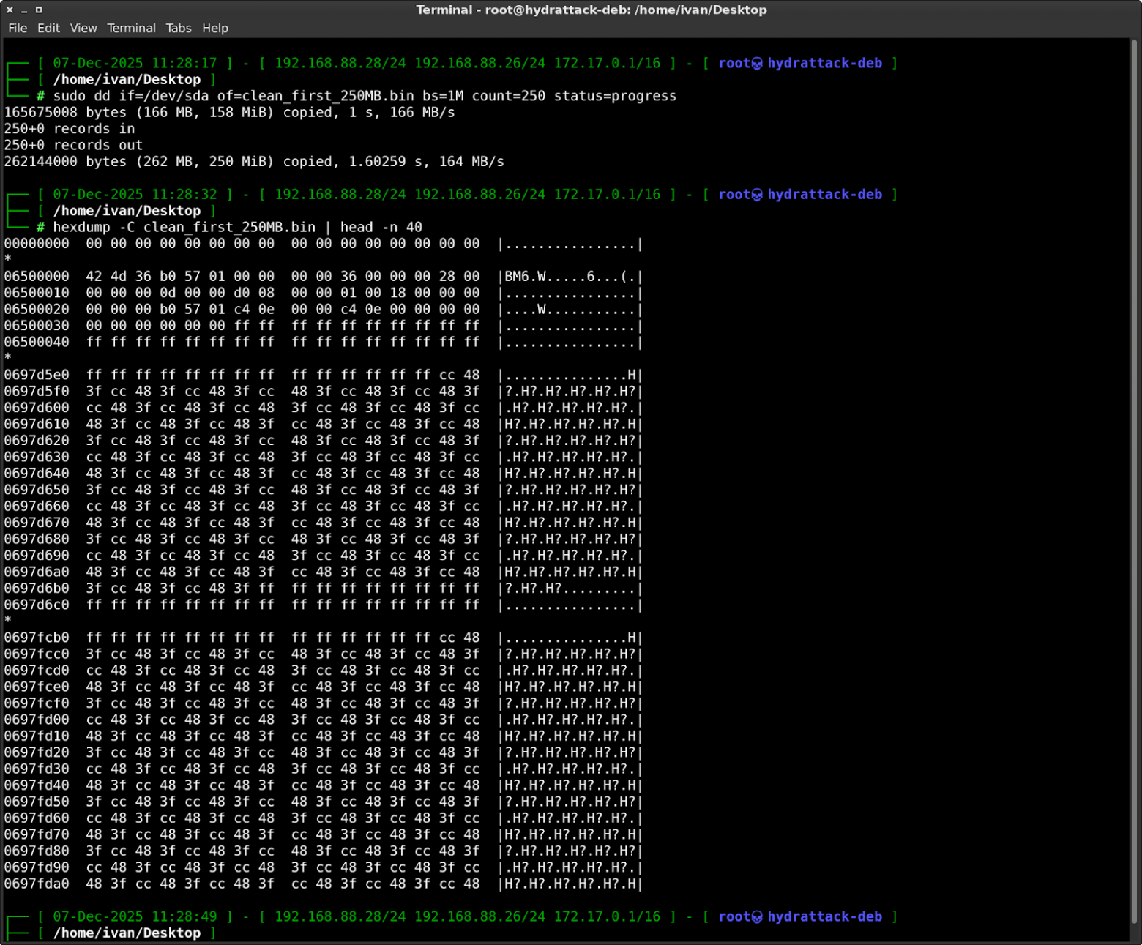Click the hex offset '06500000'
1142x945 pixels.
[x=37, y=276]
